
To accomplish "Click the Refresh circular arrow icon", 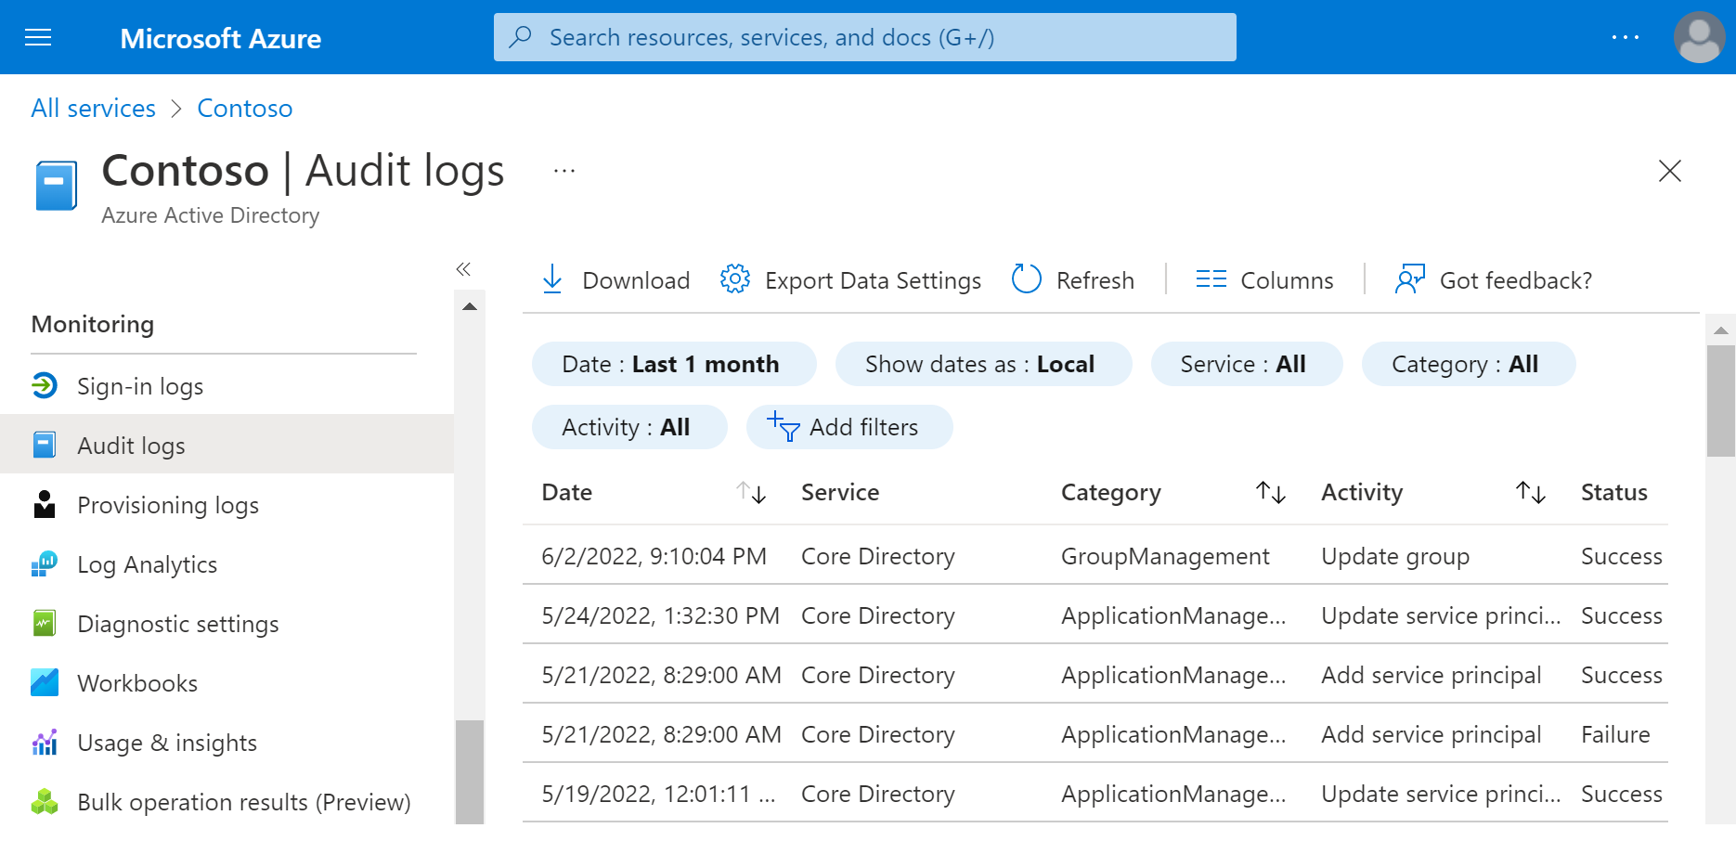I will pos(1026,278).
